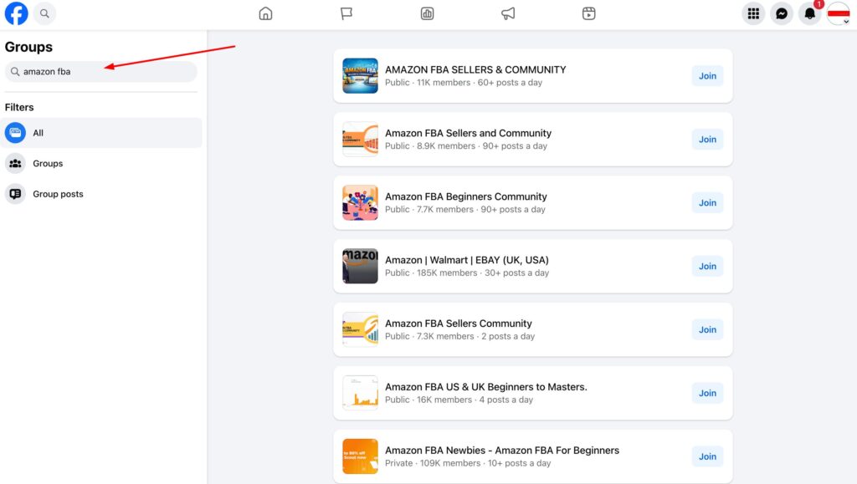Open Ads Manager chart icon
This screenshot has height=484, width=857.
click(427, 13)
